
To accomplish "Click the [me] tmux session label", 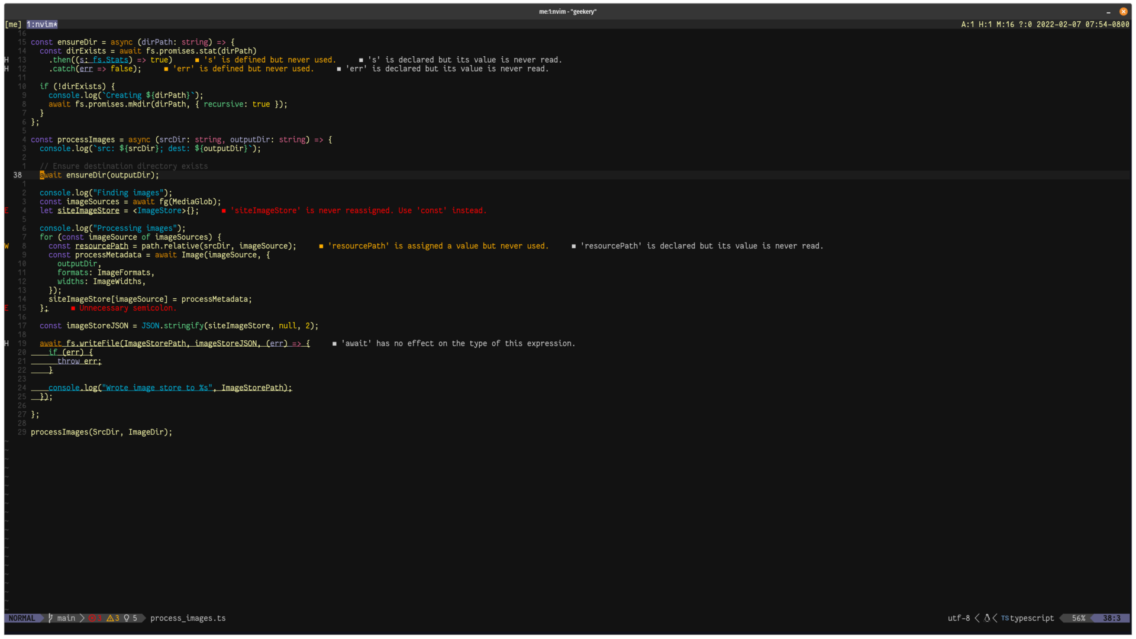I will pos(13,24).
